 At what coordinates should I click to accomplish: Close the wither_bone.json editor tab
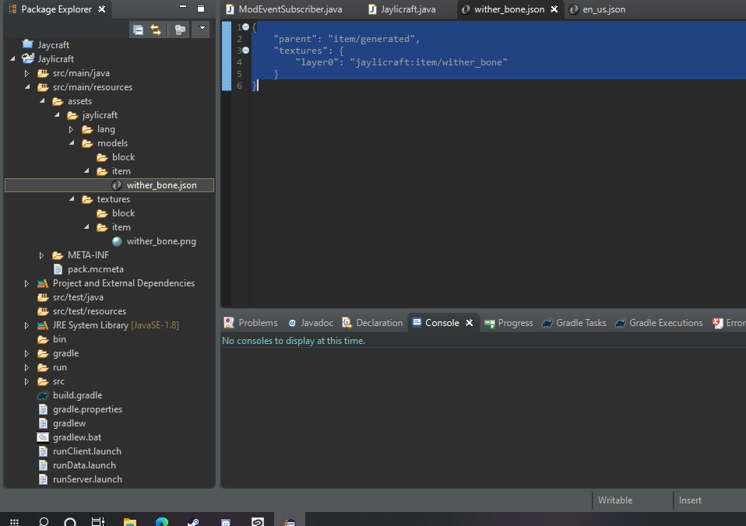(x=554, y=9)
